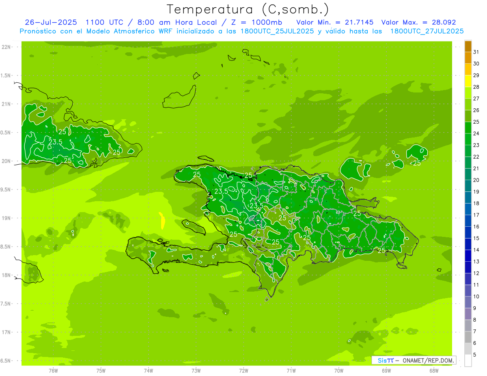Pick the orange swatch between 30 and 31
487x376 pixels.
pos(468,58)
